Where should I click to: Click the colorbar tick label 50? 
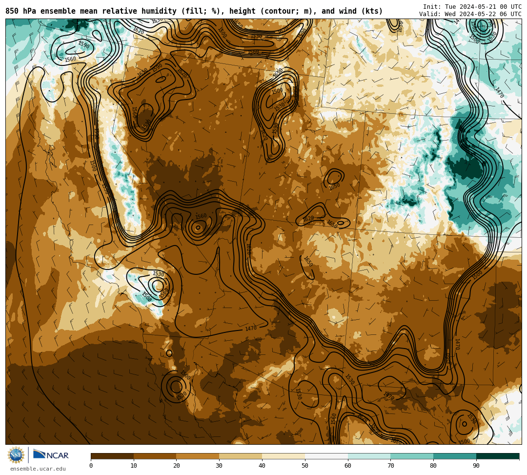click(305, 466)
